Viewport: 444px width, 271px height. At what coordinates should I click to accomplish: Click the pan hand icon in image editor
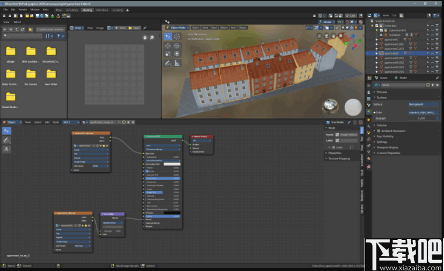[145, 37]
